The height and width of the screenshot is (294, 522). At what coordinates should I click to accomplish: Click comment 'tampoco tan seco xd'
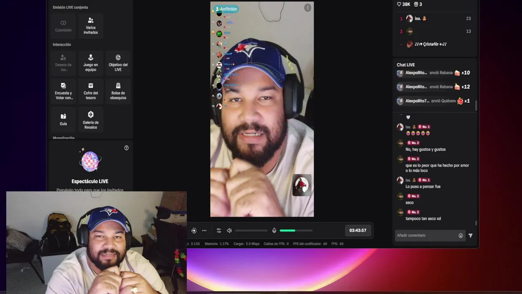coord(423,218)
